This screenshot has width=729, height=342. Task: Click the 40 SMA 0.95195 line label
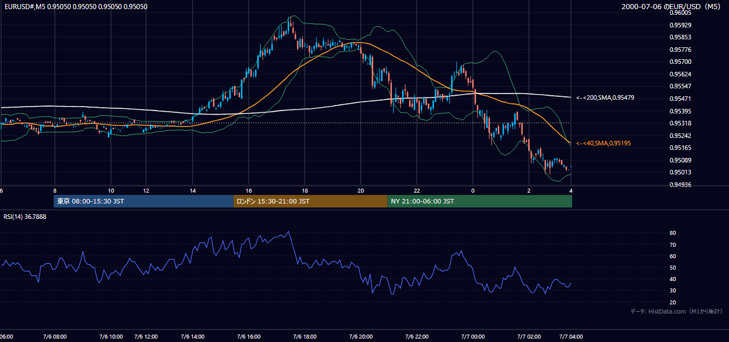tap(604, 143)
